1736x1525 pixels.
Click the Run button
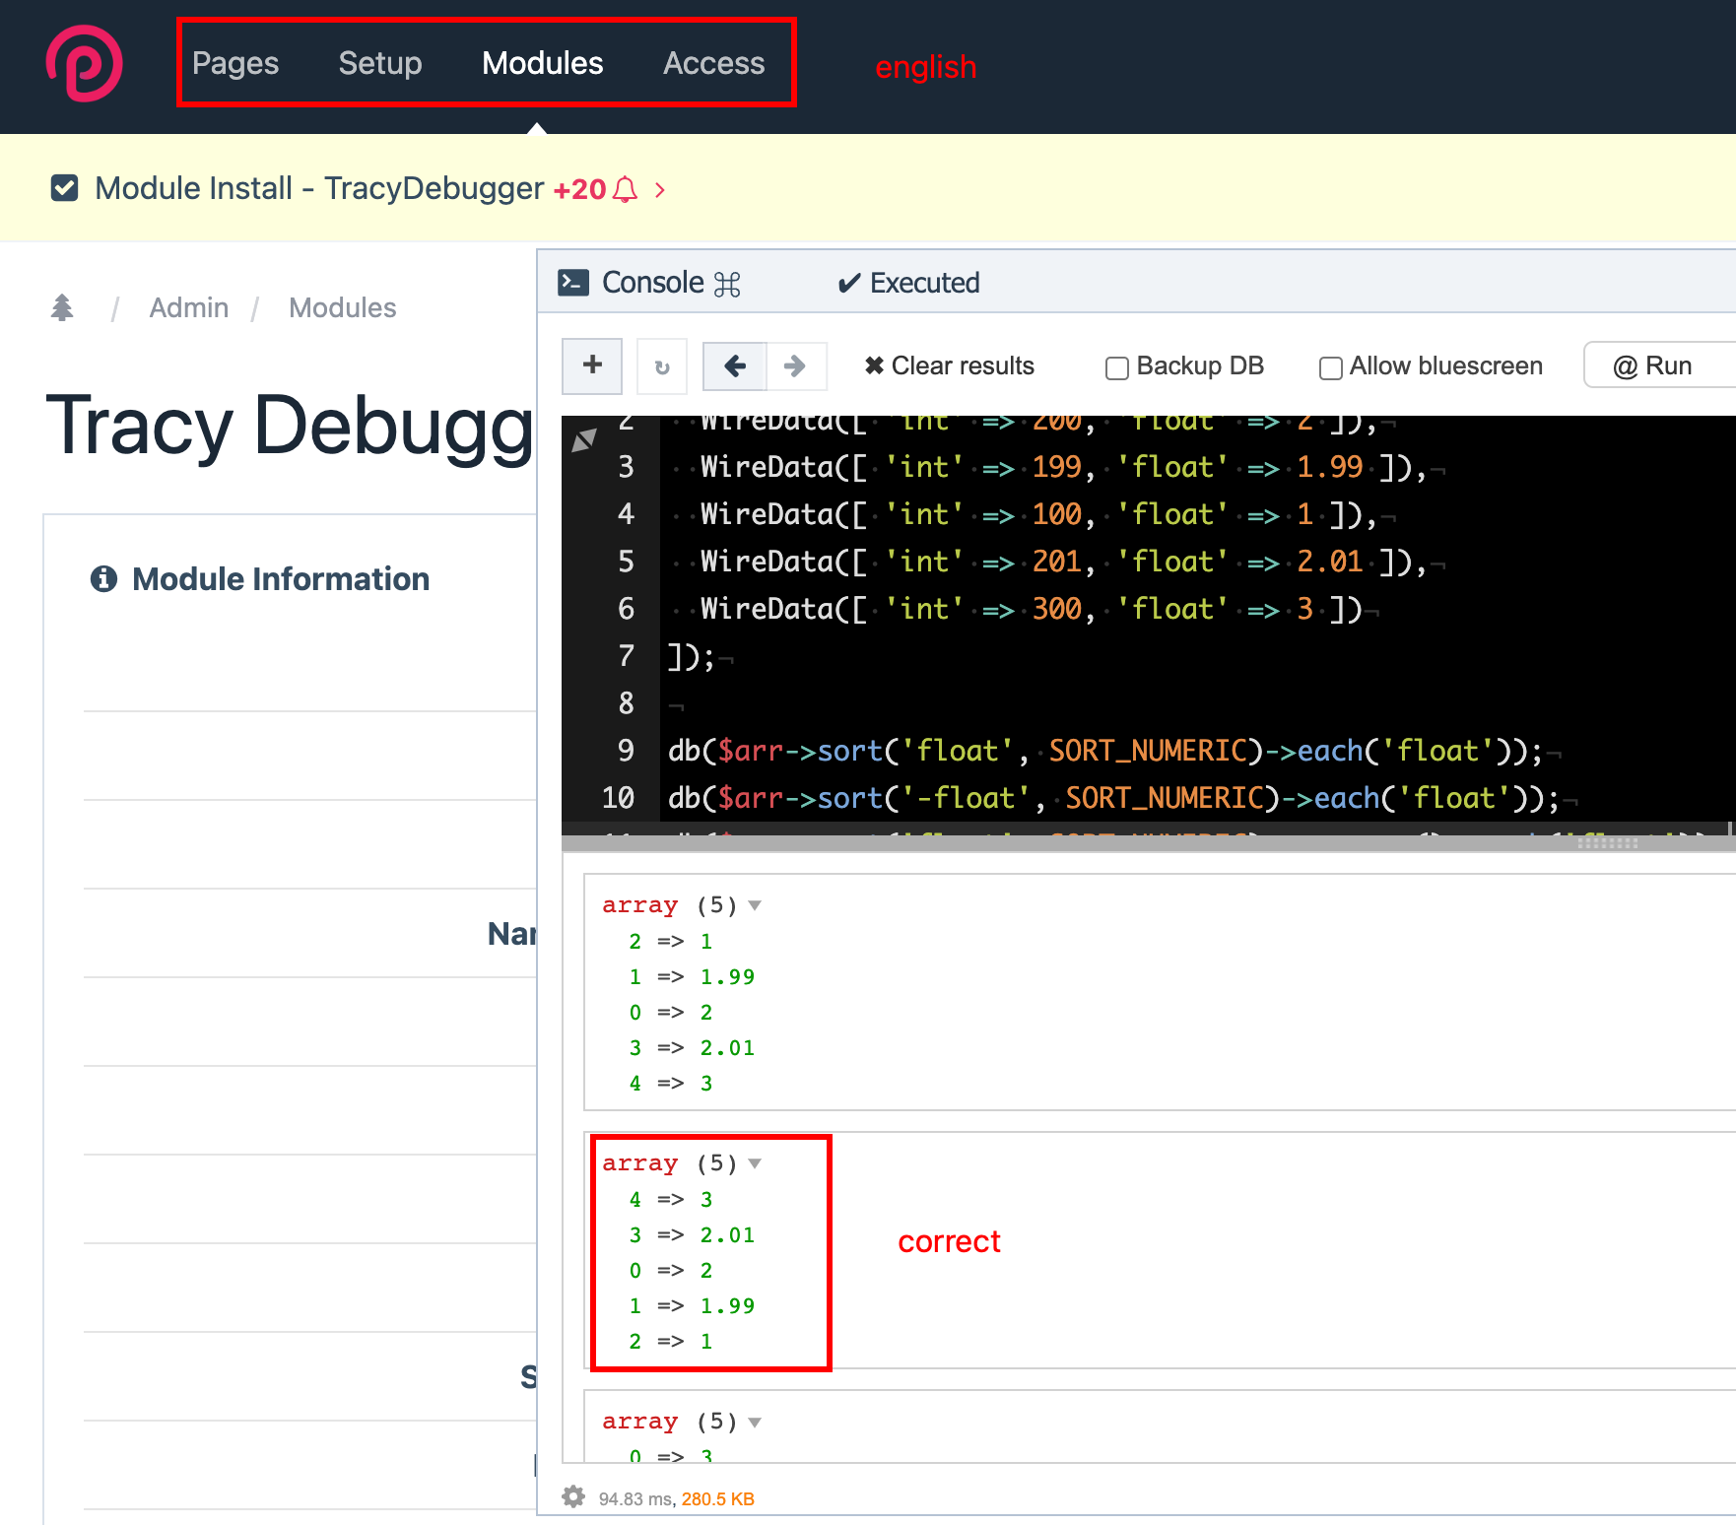pyautogui.click(x=1654, y=365)
